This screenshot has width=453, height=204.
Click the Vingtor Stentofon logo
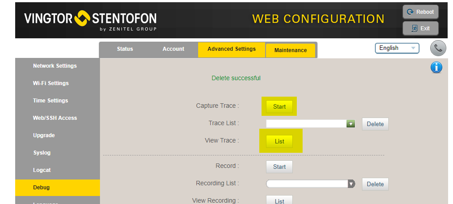click(x=90, y=20)
